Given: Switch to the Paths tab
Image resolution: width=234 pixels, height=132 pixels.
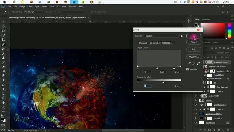Looking at the screenshot, I should (215, 43).
